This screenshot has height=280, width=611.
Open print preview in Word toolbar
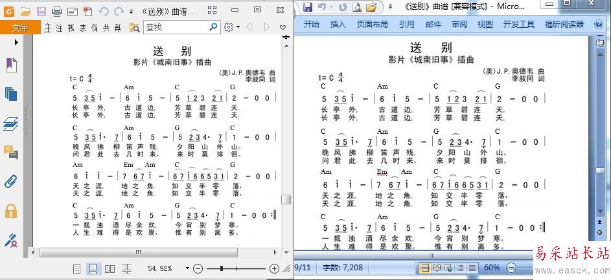click(x=356, y=6)
